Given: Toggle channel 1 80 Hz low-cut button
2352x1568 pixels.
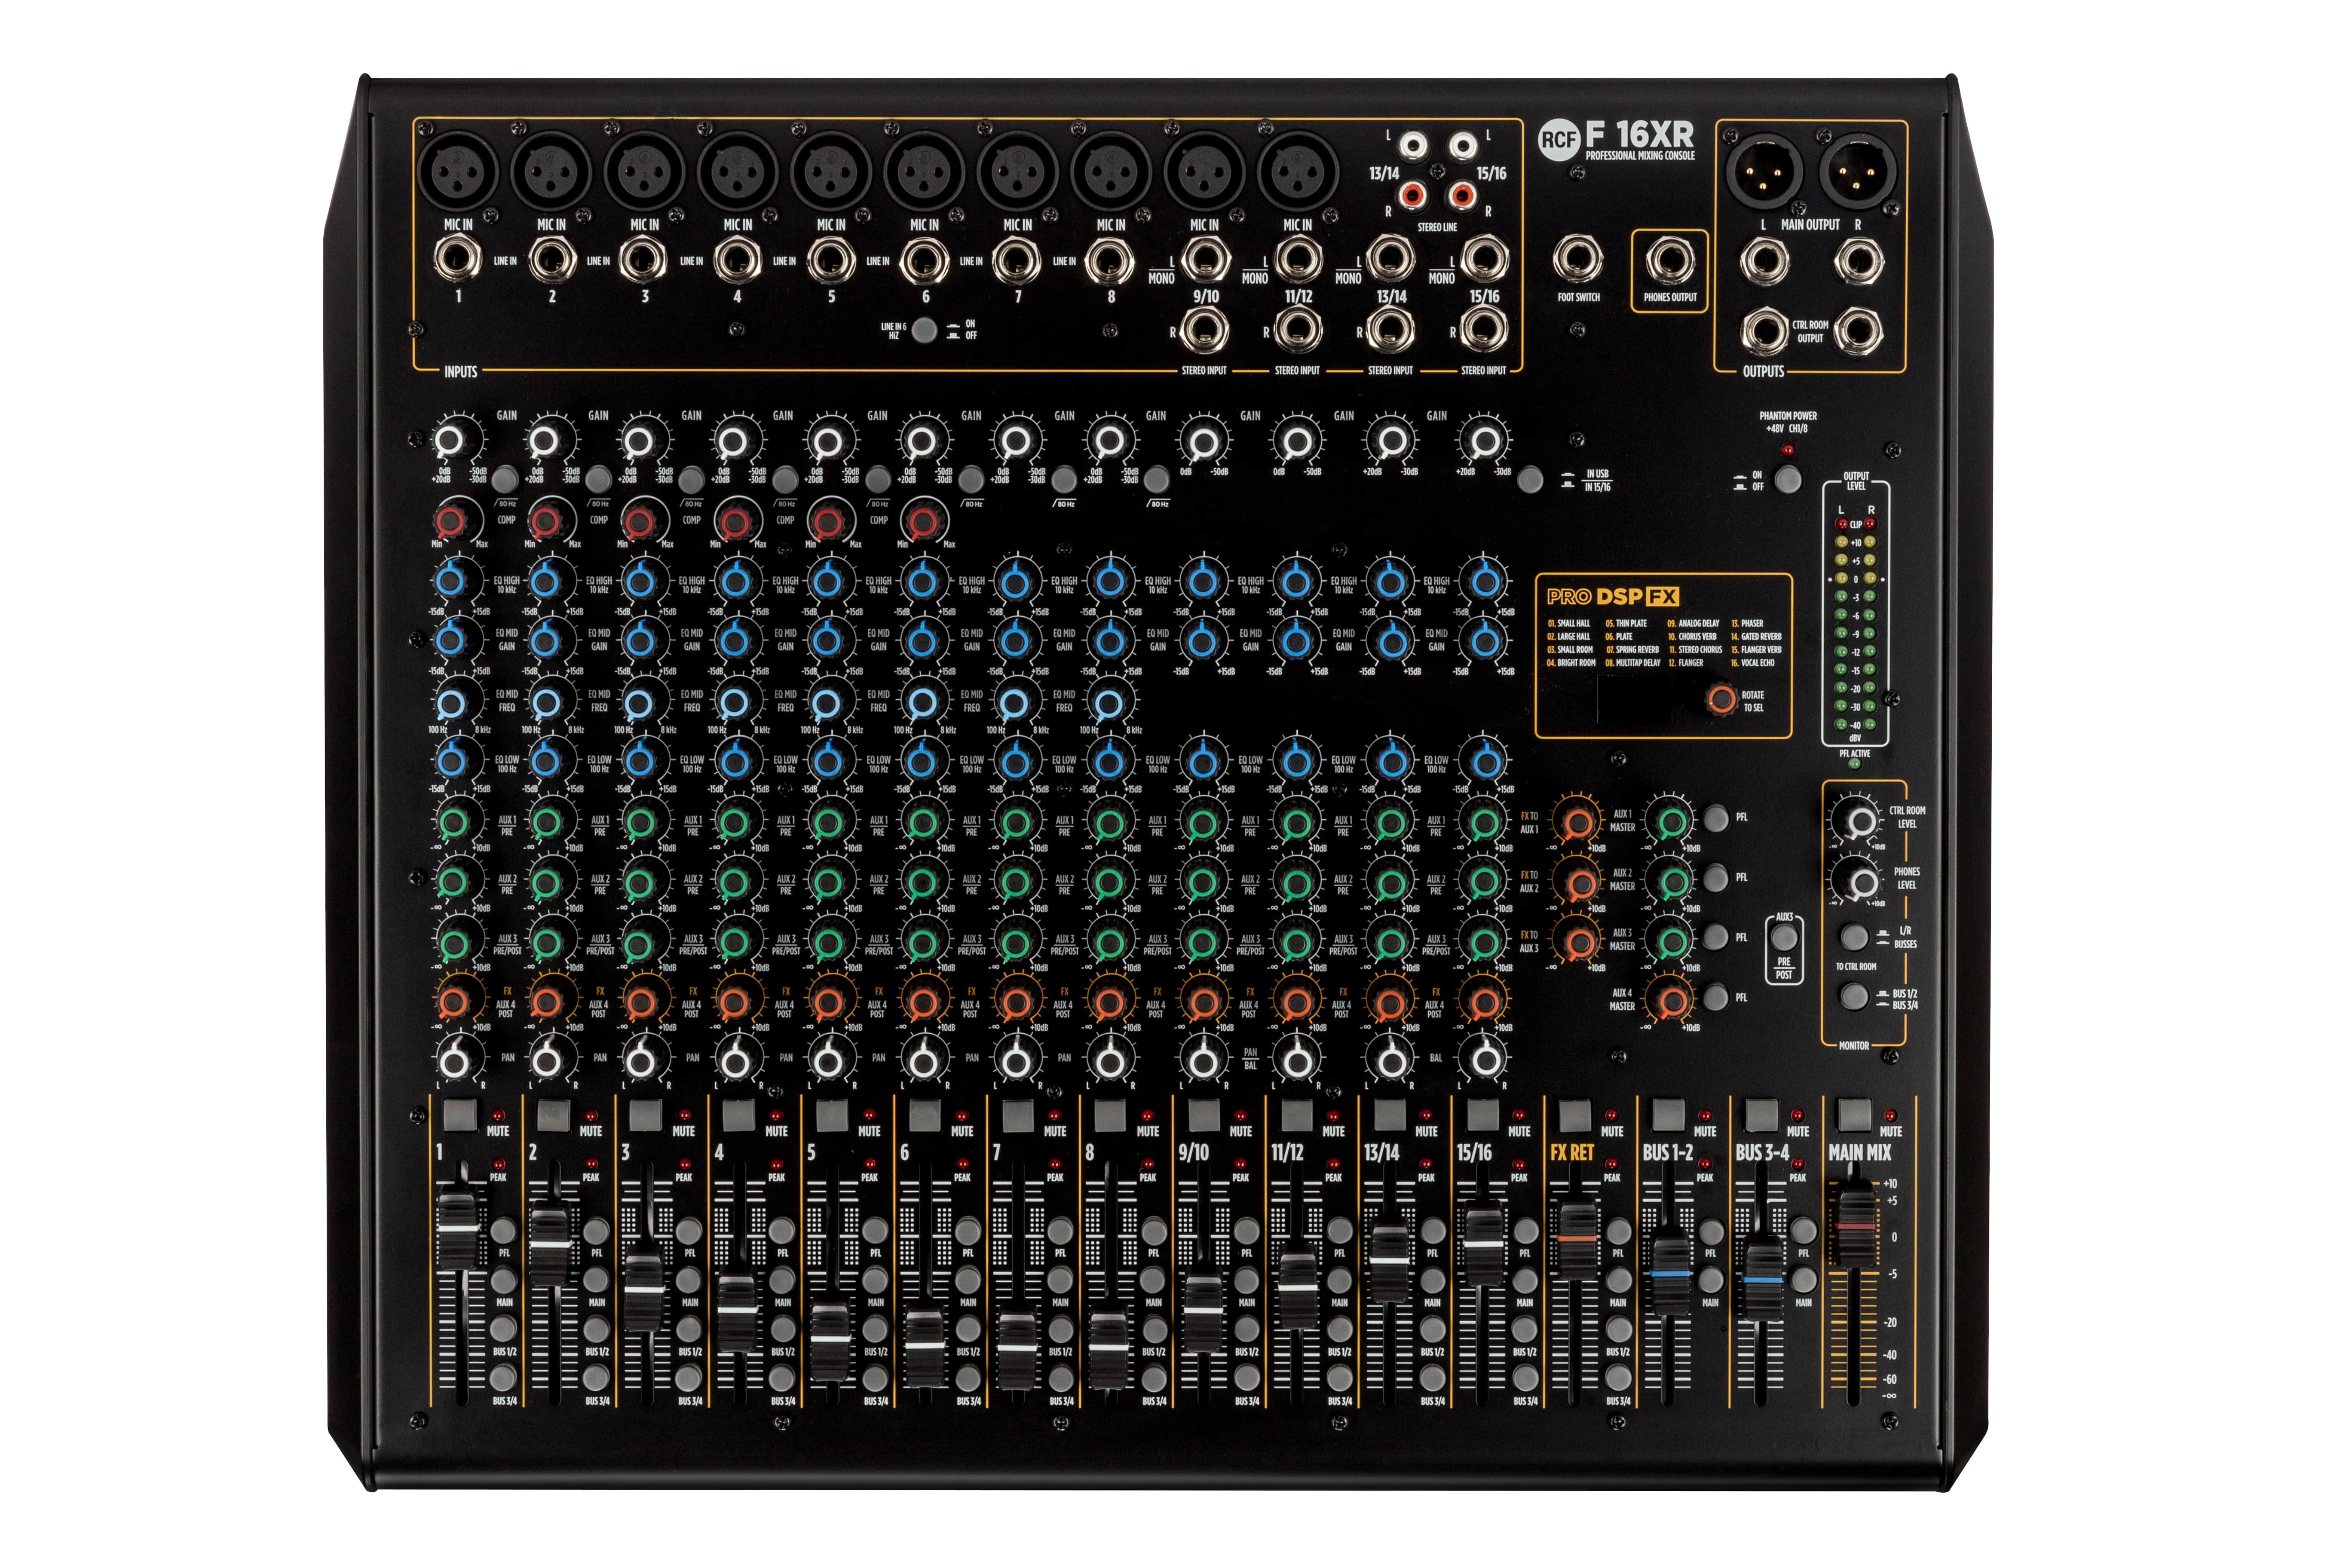Looking at the screenshot, I should (x=504, y=479).
